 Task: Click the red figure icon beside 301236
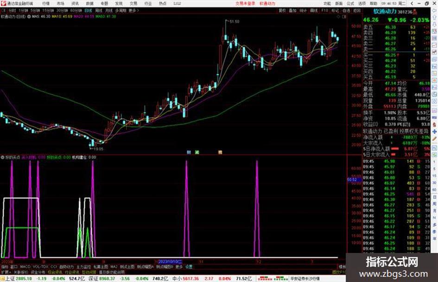415,12
